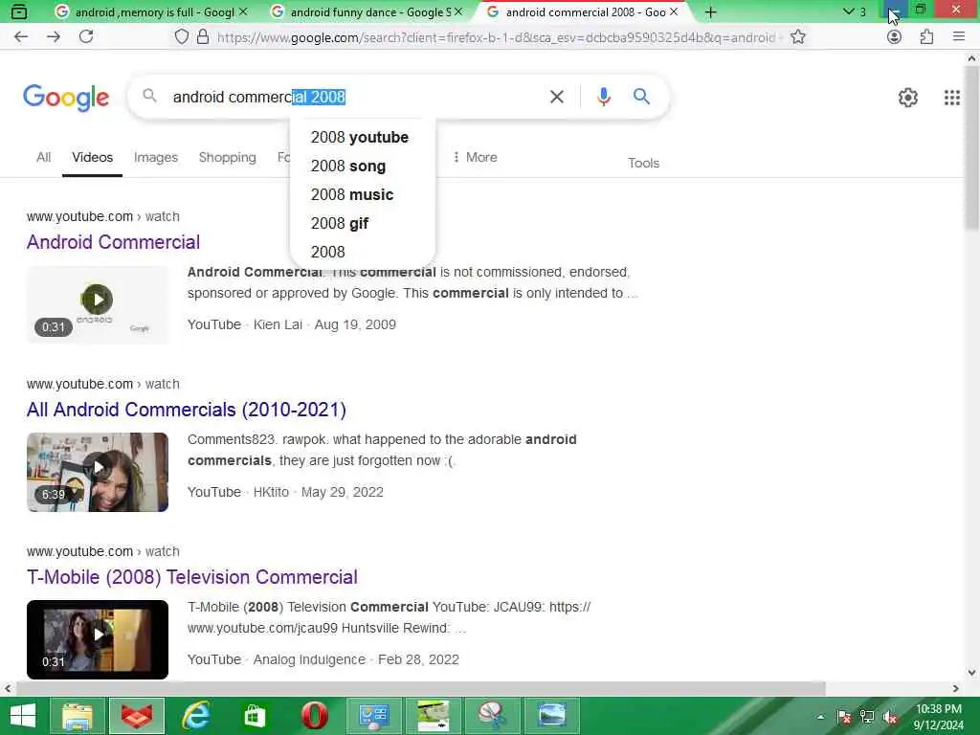
Task: Choose the '2008 song' suggestion
Action: pos(348,167)
